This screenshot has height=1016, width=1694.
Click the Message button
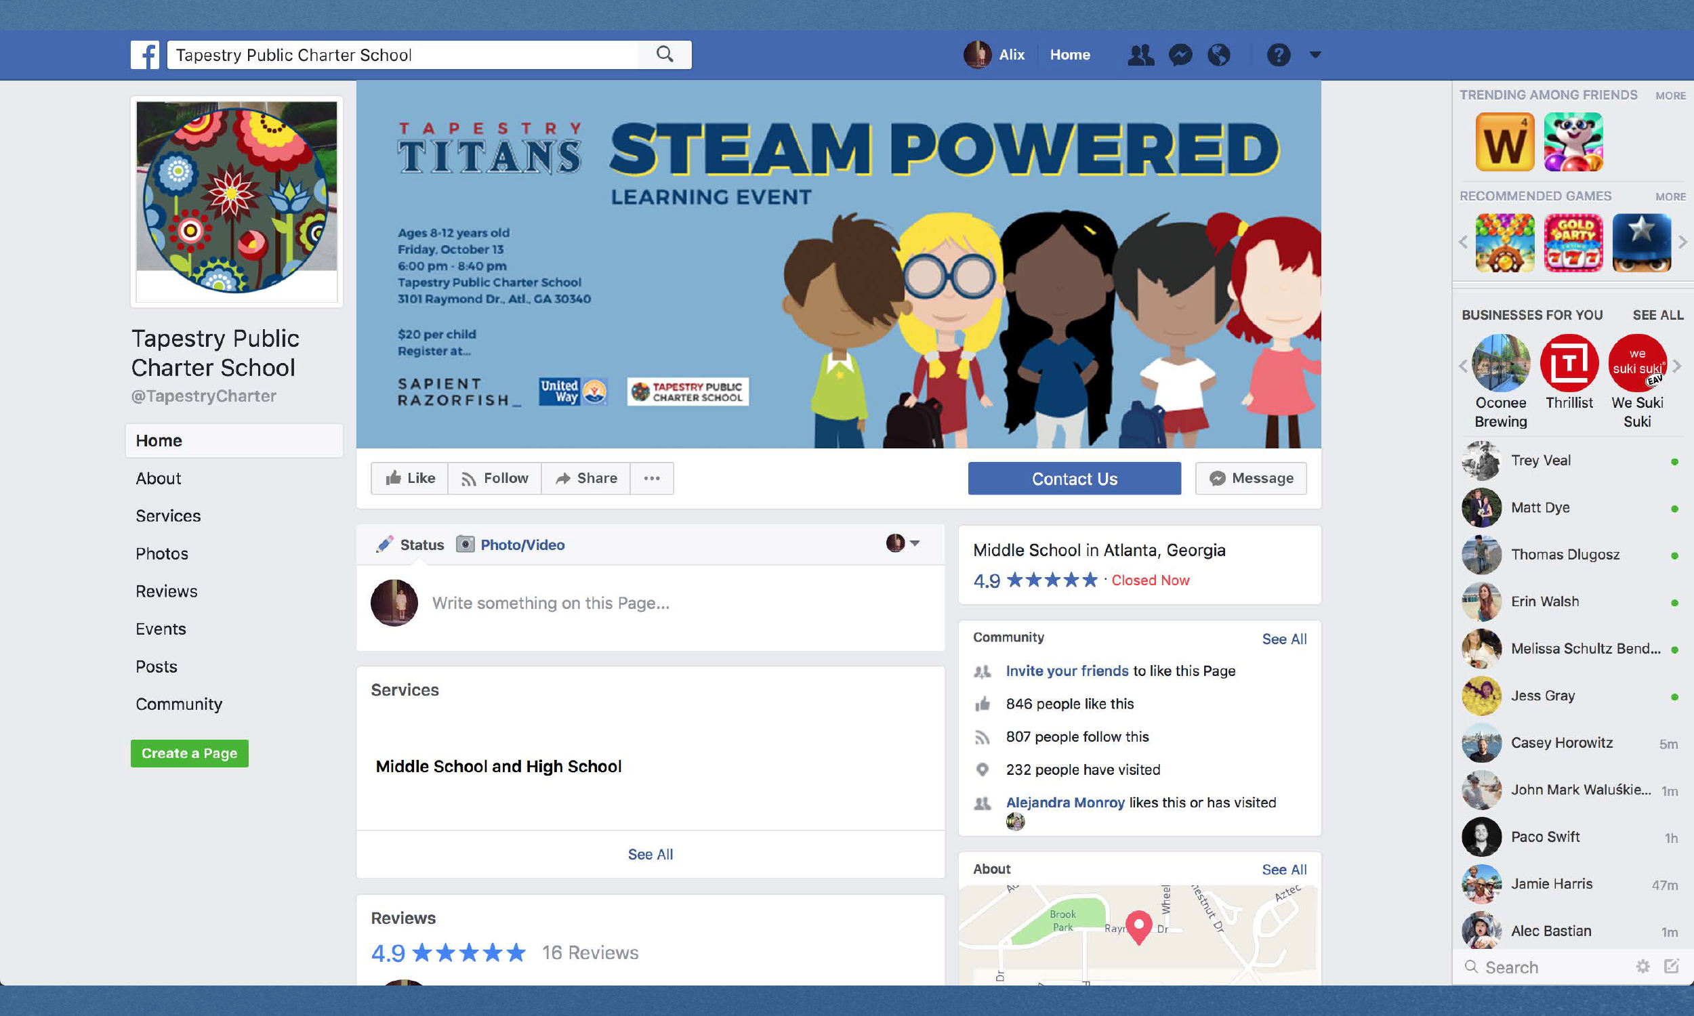pos(1251,478)
